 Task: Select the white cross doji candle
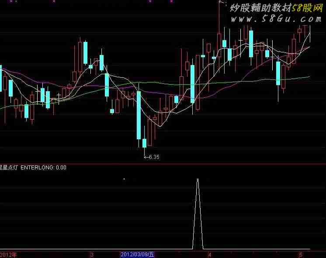pyautogui.click(x=59, y=94)
